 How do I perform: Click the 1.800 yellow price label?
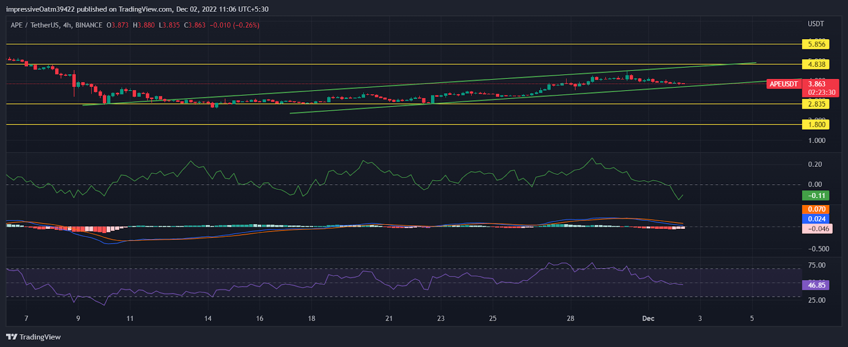click(816, 124)
